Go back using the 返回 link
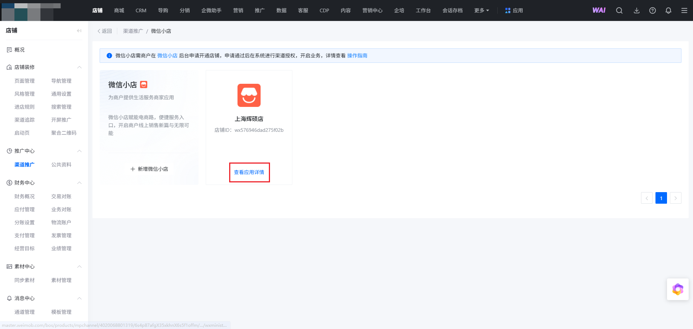Screen dimensions: 693x329 pos(105,31)
